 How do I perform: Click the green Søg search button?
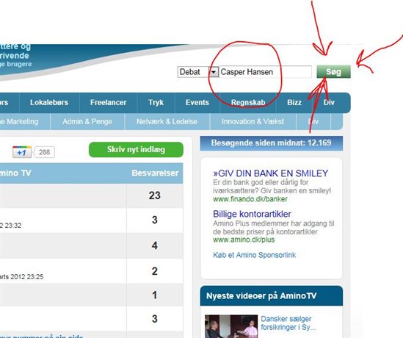tap(333, 71)
